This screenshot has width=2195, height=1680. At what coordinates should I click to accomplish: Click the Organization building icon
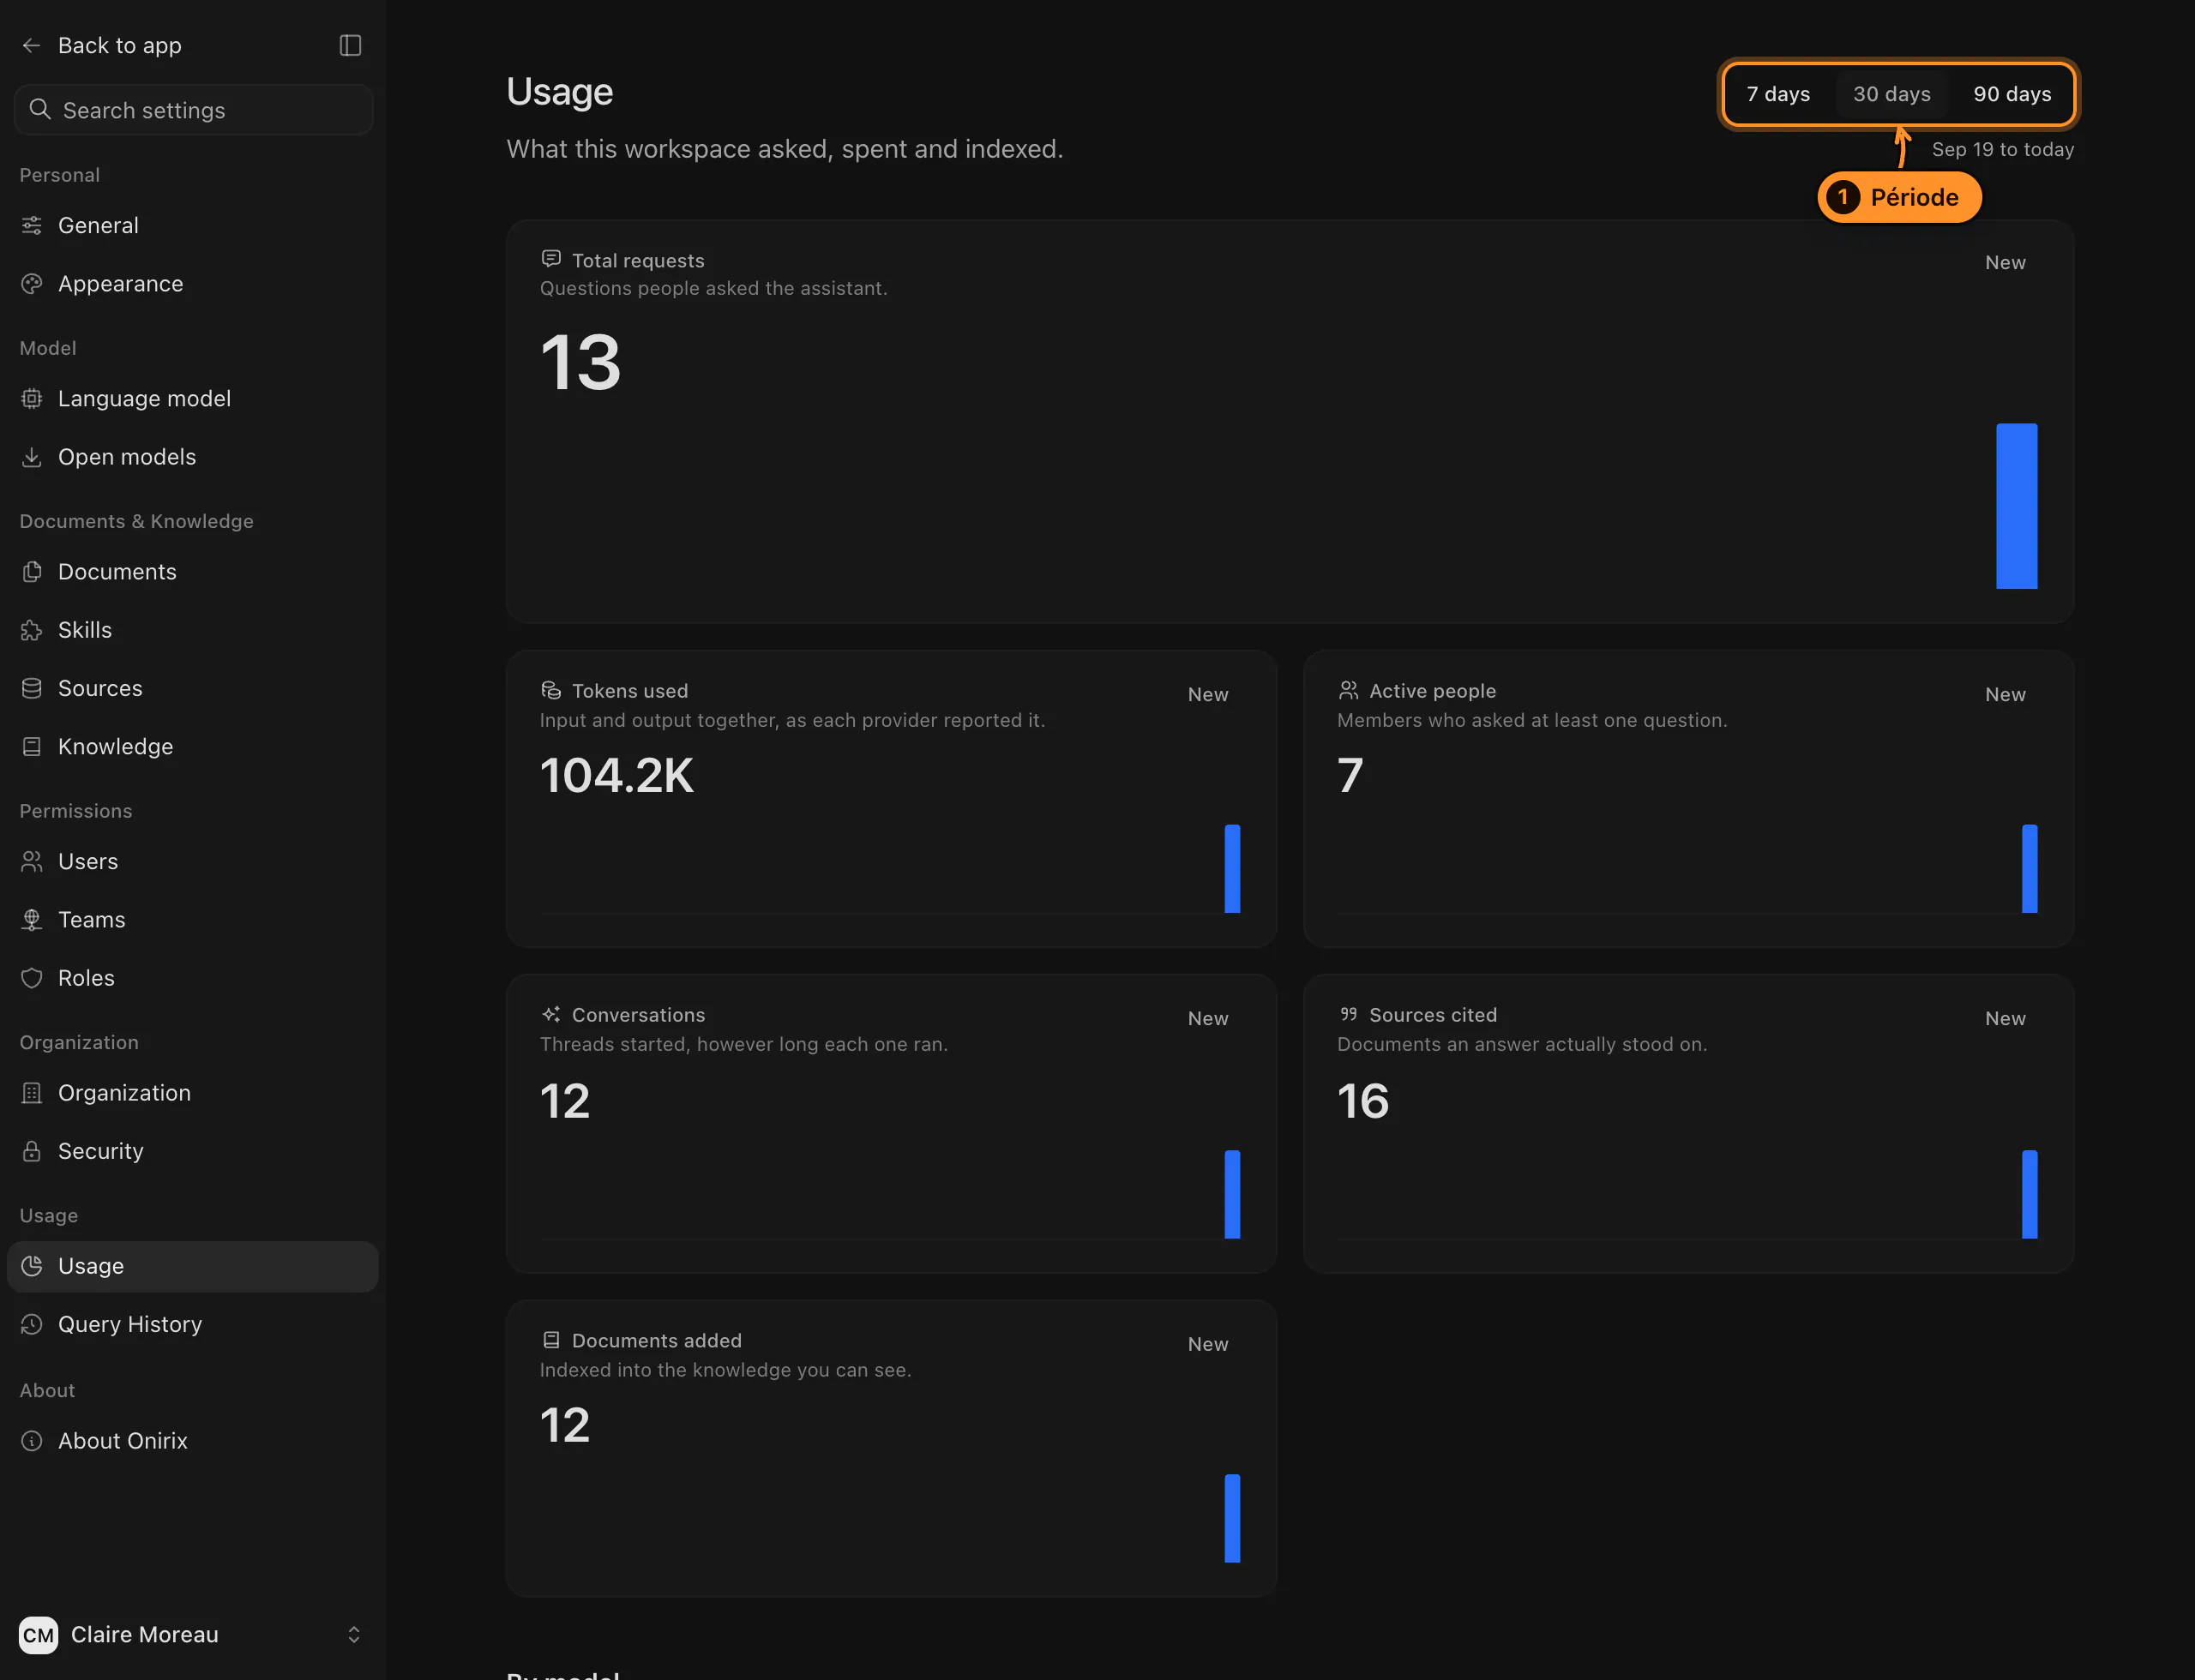point(32,1093)
